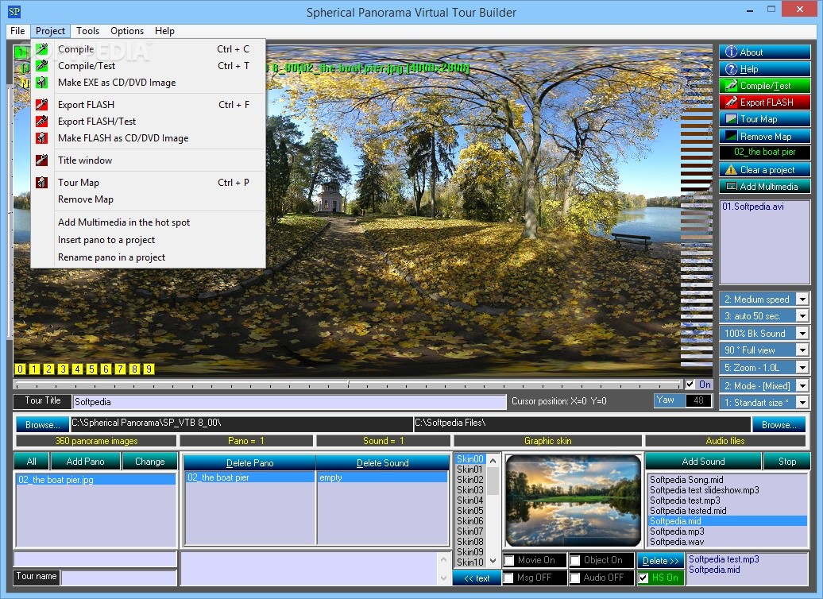Click the Tour Map menu icon
The width and height of the screenshot is (823, 599).
click(41, 182)
